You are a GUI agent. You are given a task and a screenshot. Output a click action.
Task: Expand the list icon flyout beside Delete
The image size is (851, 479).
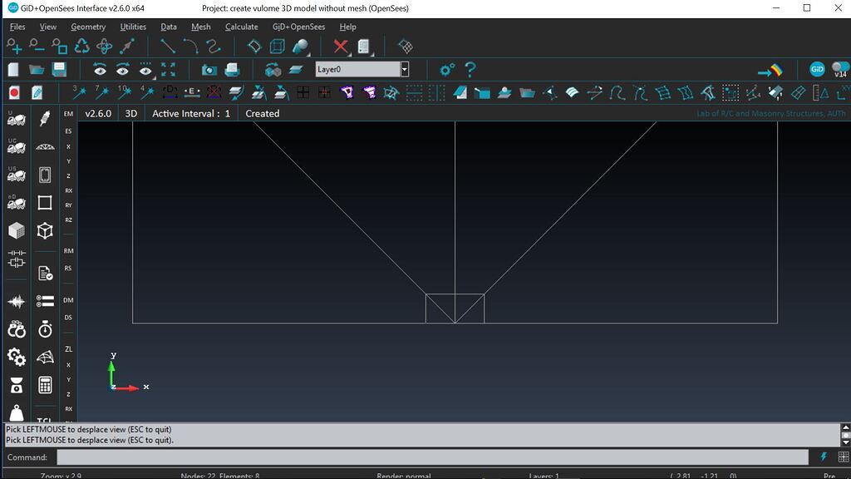364,47
